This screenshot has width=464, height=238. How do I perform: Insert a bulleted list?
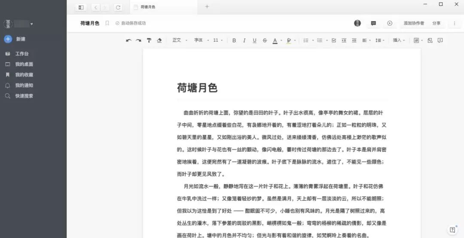[320, 40]
